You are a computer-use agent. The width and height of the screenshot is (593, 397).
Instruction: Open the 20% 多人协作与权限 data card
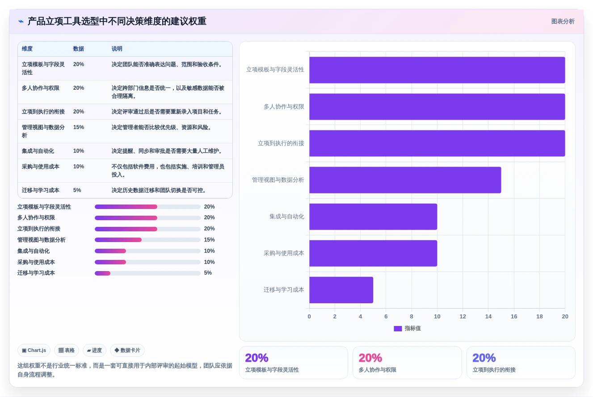pyautogui.click(x=407, y=363)
